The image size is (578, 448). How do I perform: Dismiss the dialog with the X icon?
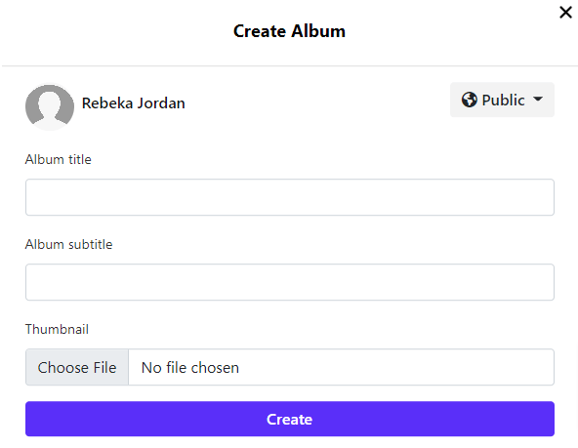[565, 12]
